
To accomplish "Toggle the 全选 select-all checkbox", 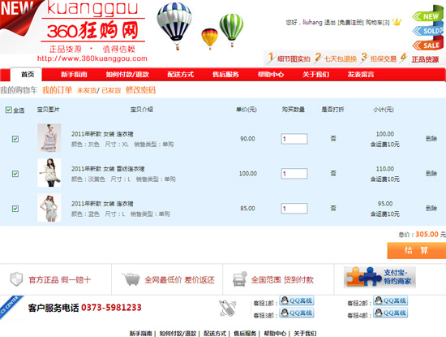I will click(x=9, y=110).
